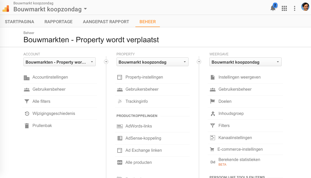Image resolution: width=311 pixels, height=178 pixels.
Task: Go to the Rapportage tab
Action: (x=59, y=22)
